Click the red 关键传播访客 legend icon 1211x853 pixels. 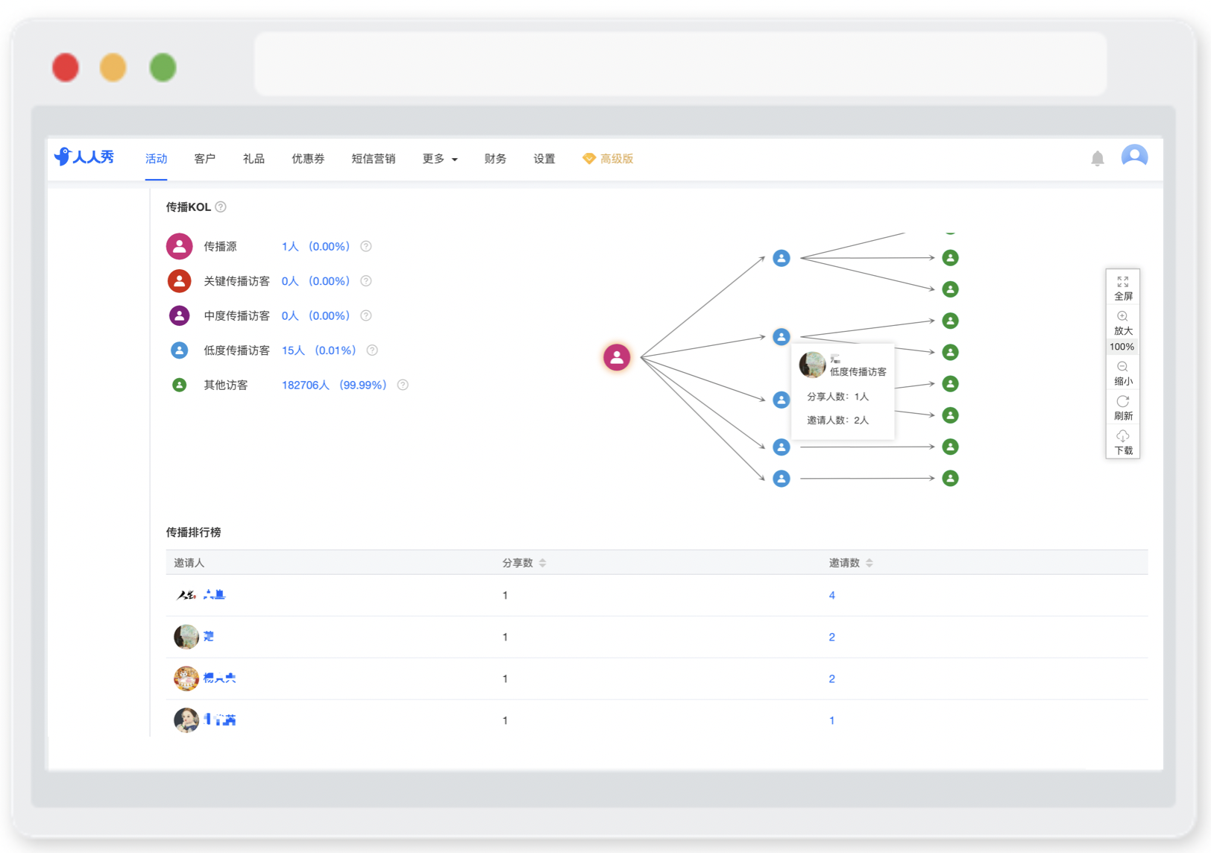point(179,281)
